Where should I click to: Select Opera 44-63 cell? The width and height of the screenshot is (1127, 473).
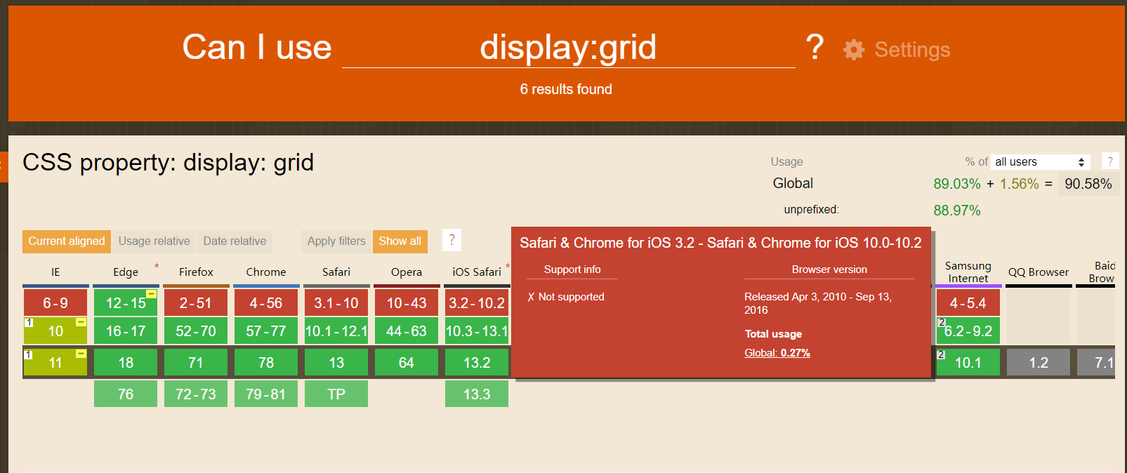(407, 331)
